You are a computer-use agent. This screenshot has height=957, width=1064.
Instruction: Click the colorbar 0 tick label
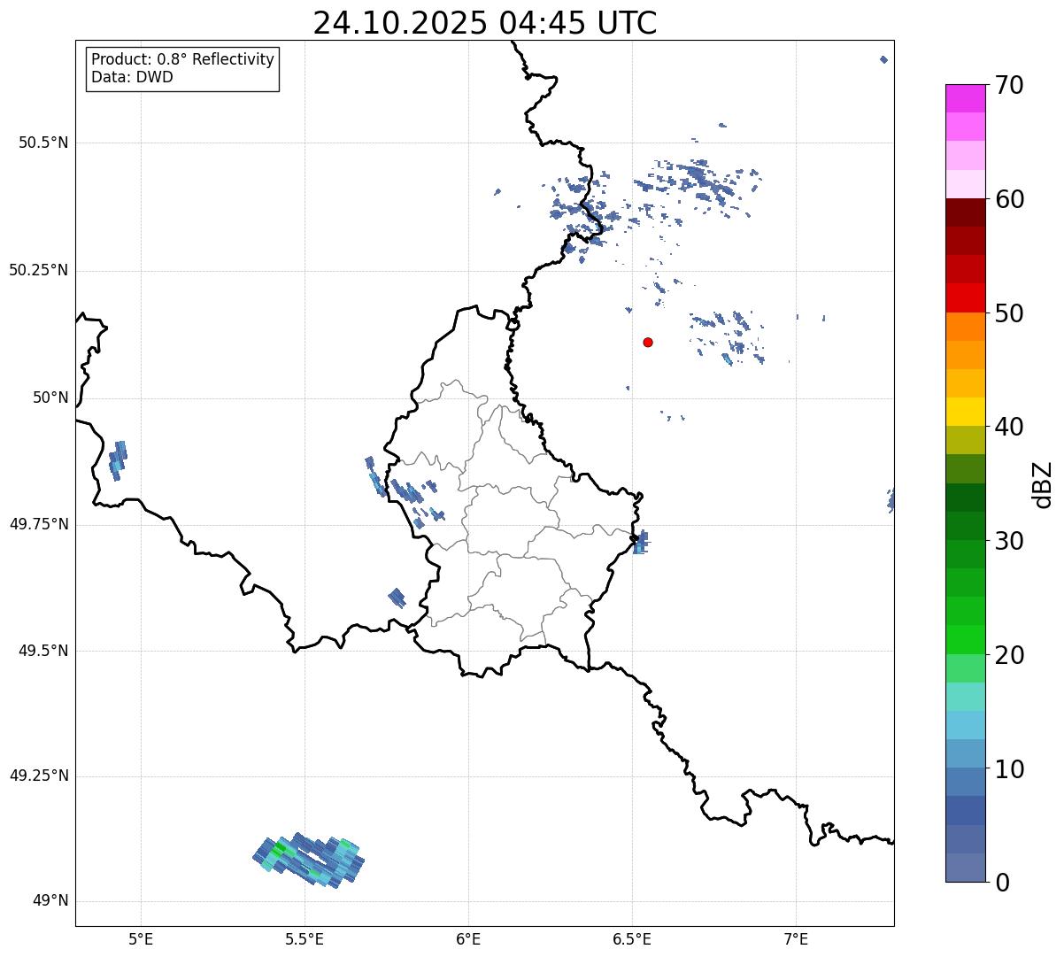click(x=1002, y=883)
